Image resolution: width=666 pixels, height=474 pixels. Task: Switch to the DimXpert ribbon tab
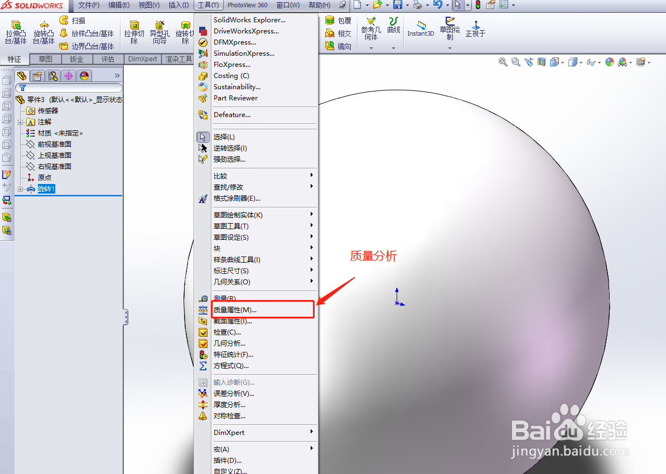[x=143, y=59]
